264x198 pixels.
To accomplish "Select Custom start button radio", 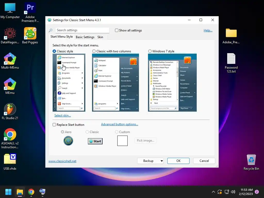I will tap(117, 132).
